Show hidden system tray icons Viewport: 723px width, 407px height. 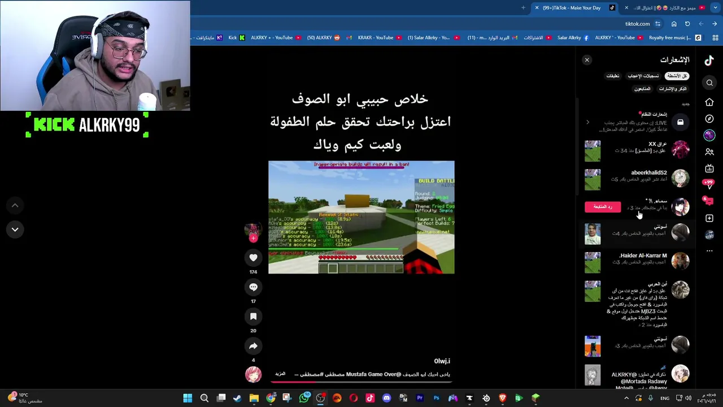tap(626, 399)
